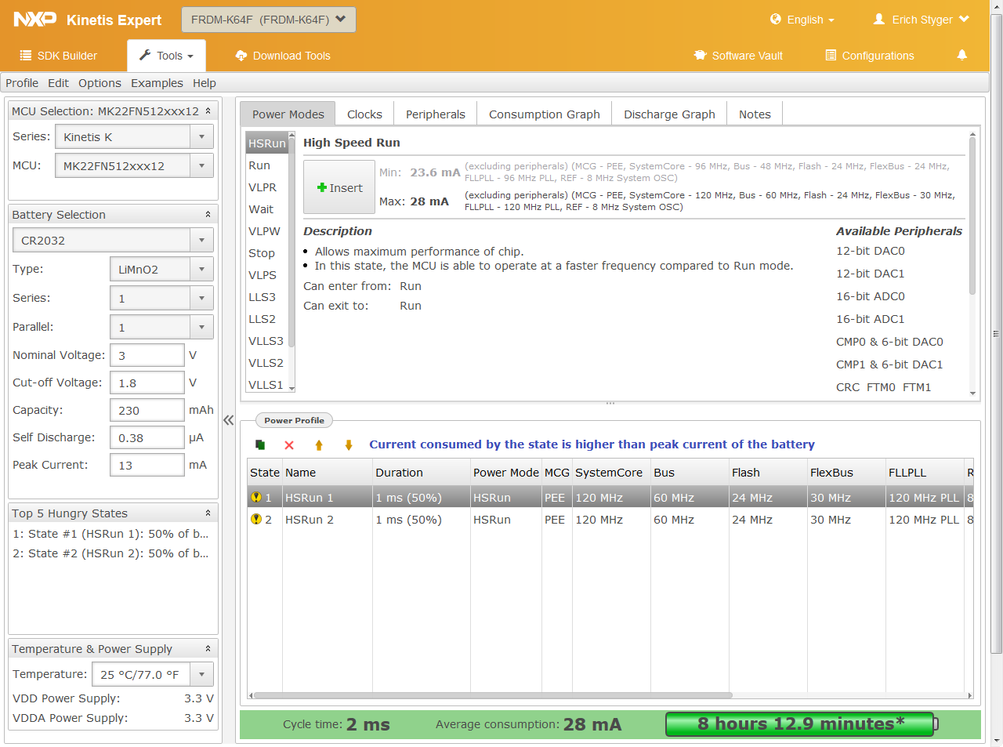1003x747 pixels.
Task: Click the Insert button for High Speed Run
Action: click(339, 188)
